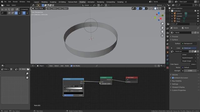Open the Texture properties tab icon
Screen dimensions: 200x112
(167, 68)
